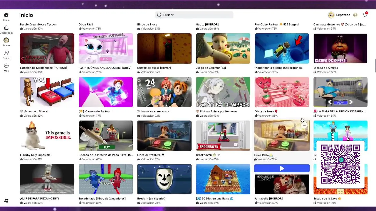Open Obby de fresa thumbnail
This screenshot has height=211, width=376.
[282, 92]
